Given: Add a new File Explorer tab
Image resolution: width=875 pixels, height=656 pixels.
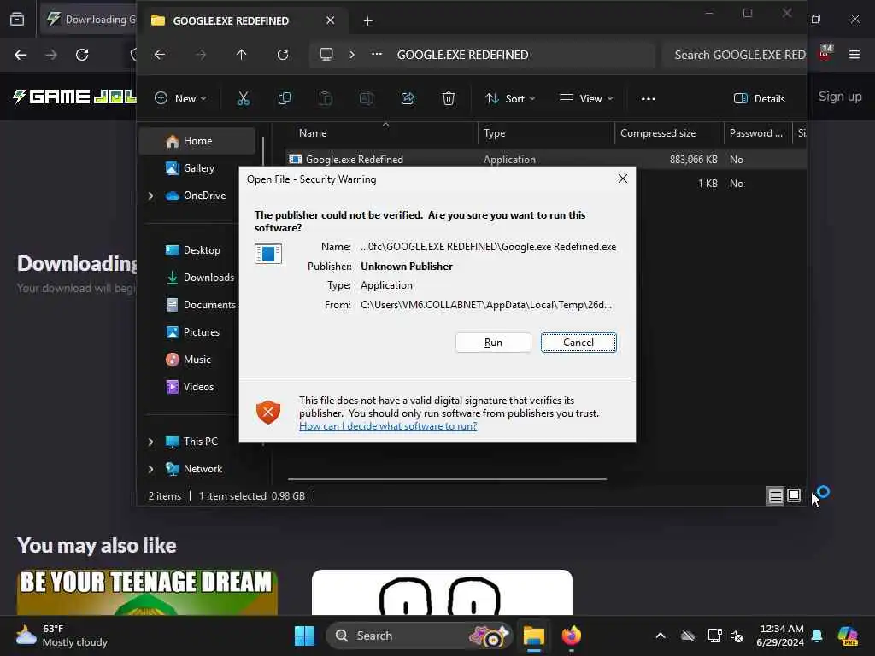Looking at the screenshot, I should coord(367,21).
